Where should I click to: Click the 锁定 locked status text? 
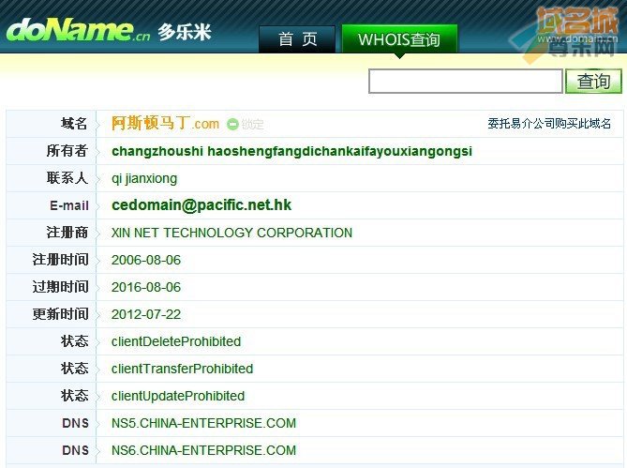coord(253,125)
